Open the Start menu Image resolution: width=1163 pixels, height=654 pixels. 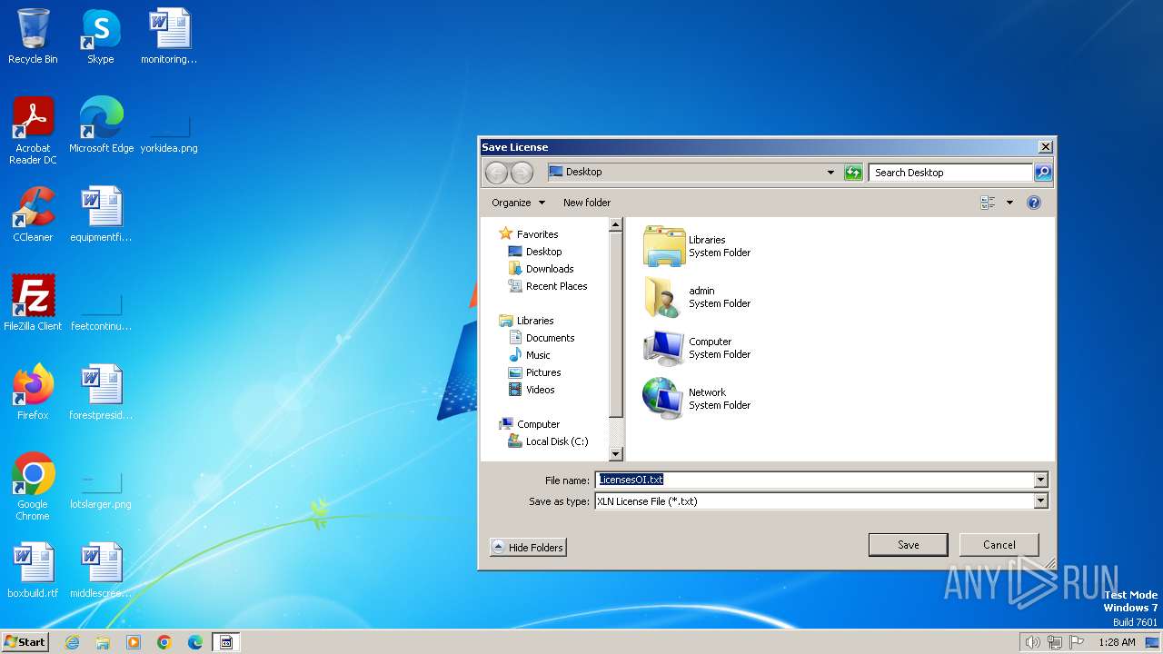point(25,642)
